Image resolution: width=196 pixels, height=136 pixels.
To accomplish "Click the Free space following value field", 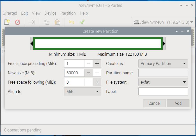I will pos(74,82).
